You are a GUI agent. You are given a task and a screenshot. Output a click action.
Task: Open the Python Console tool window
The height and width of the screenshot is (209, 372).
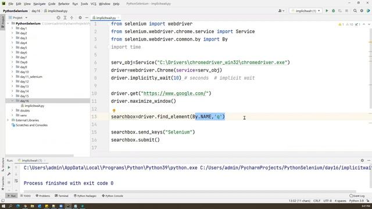pyautogui.click(x=112, y=196)
